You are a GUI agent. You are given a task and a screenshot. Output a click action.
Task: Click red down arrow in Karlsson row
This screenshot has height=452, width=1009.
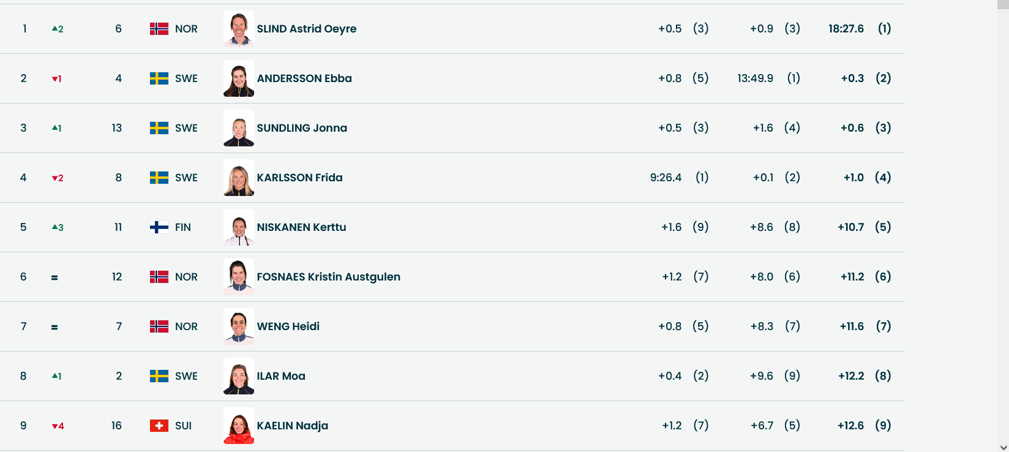coord(55,178)
